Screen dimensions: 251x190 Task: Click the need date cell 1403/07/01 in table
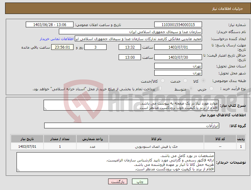click(27, 146)
